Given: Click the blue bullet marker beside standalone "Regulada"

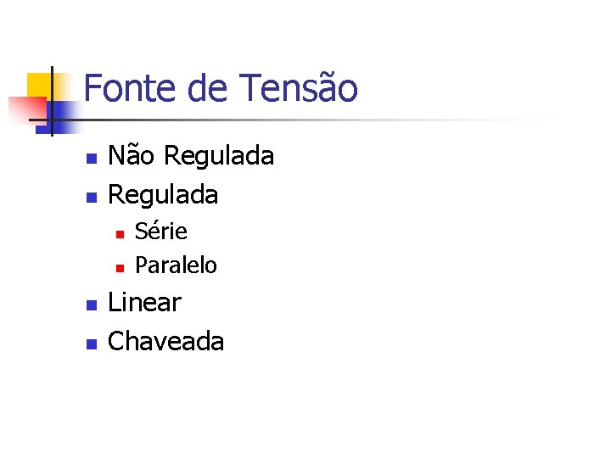Looking at the screenshot, I should pyautogui.click(x=91, y=198).
